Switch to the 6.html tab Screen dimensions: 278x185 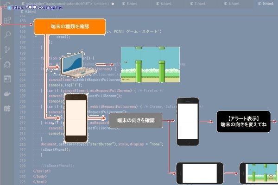pyautogui.click(x=164, y=4)
